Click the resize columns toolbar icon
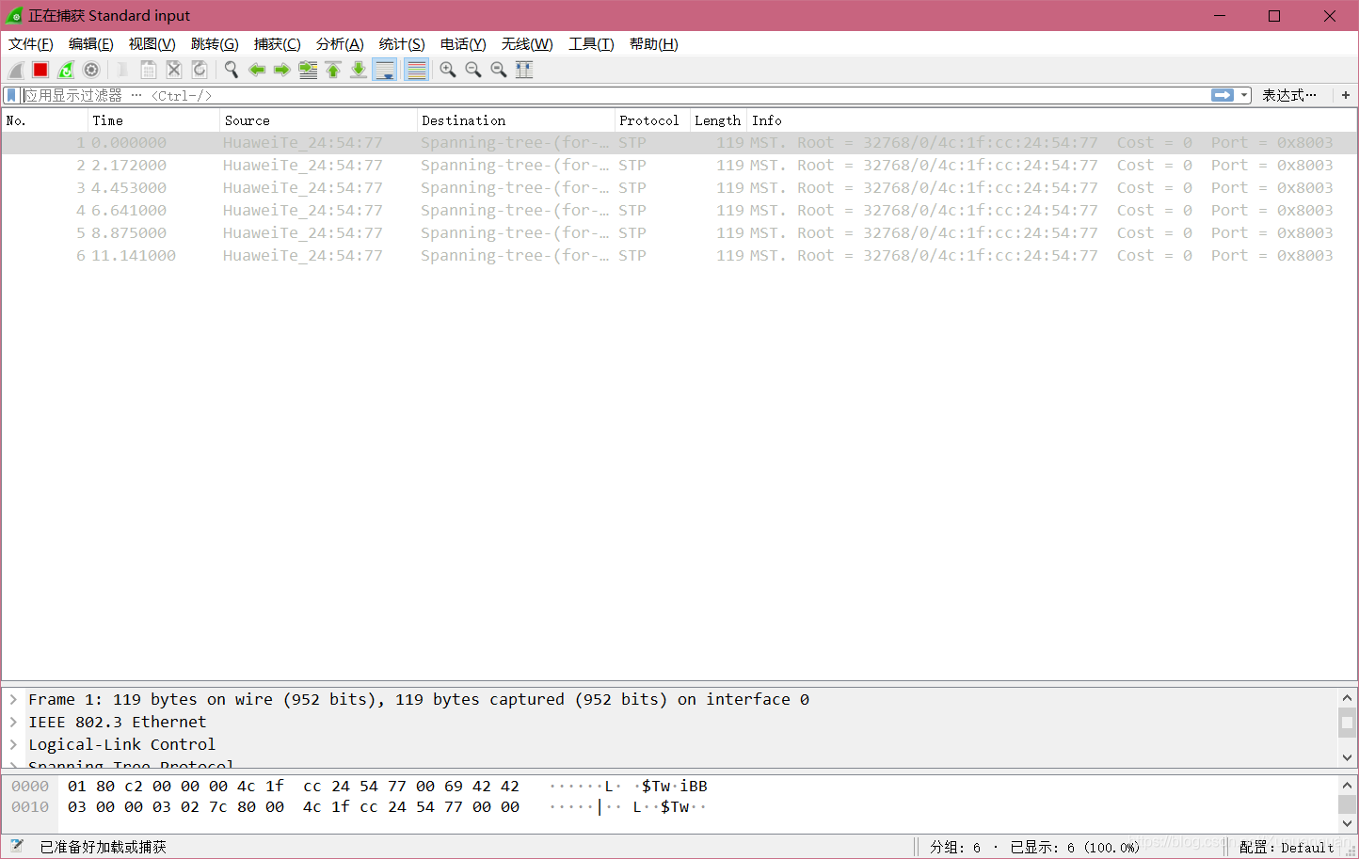The image size is (1359, 859). (524, 70)
